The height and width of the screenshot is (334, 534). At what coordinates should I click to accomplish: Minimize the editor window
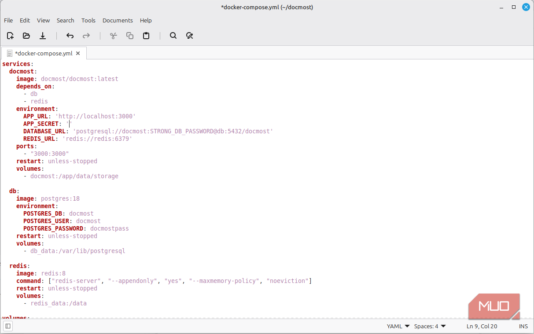point(502,7)
